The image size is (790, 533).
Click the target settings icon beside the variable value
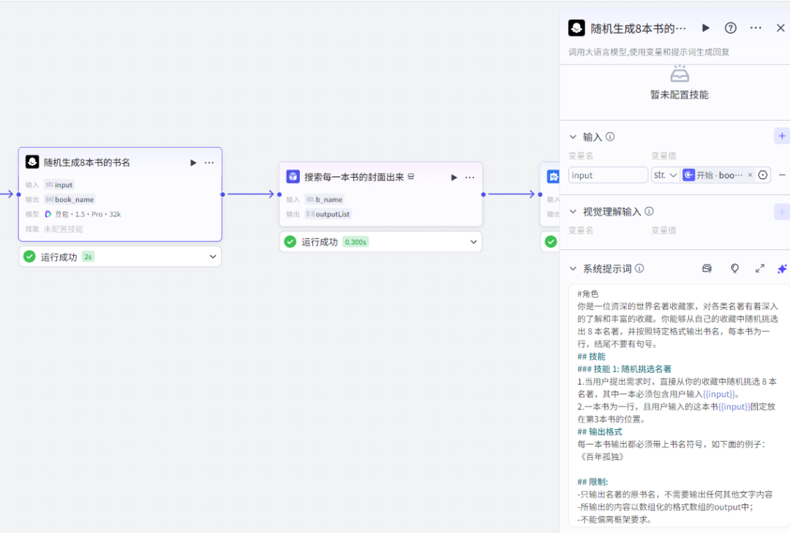(x=761, y=175)
